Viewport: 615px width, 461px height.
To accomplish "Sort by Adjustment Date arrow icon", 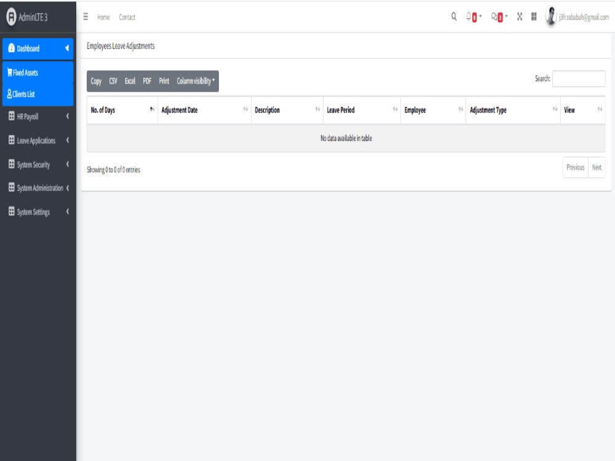I will [x=245, y=109].
